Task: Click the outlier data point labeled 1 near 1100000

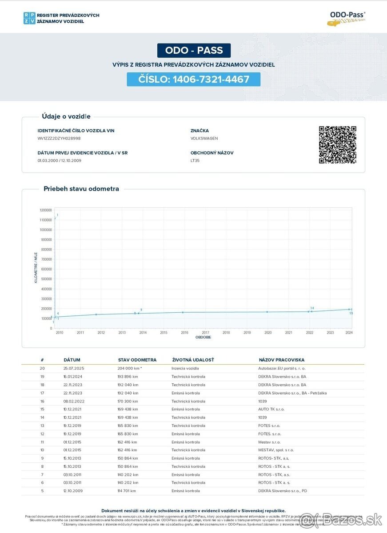Action: click(55, 218)
